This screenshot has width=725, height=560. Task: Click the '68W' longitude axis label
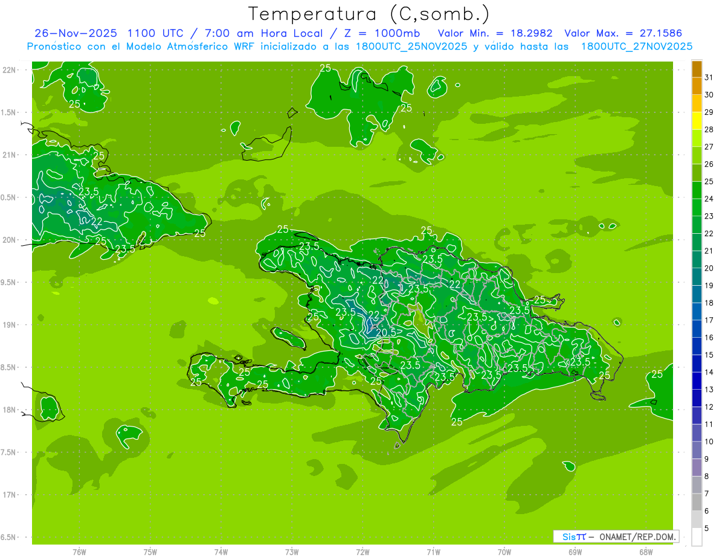tap(646, 552)
